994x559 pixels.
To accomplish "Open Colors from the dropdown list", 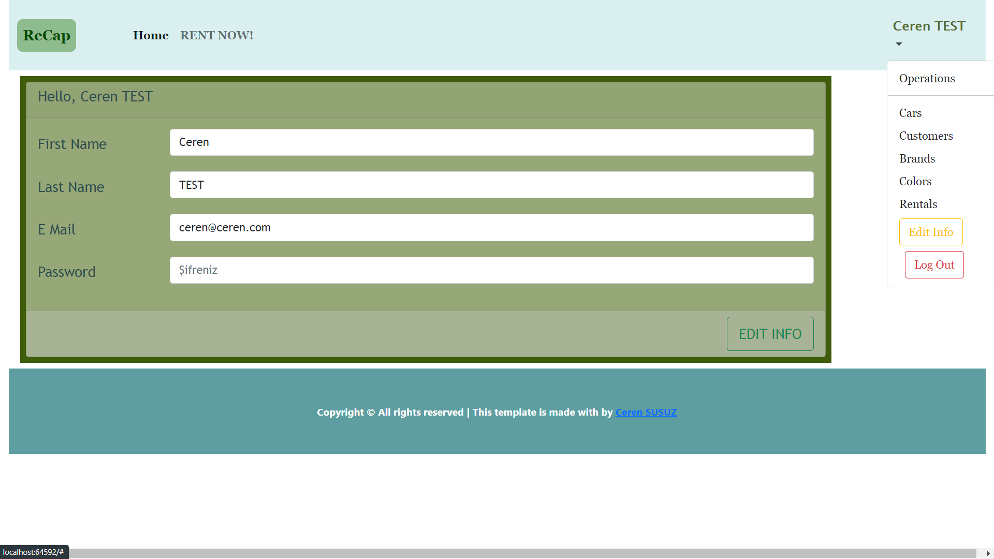I will [x=915, y=181].
